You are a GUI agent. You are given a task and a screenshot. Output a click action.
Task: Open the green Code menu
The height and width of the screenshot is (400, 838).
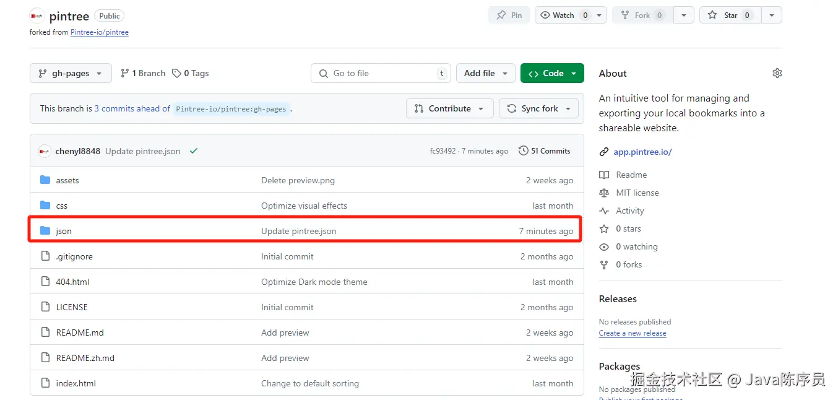552,73
